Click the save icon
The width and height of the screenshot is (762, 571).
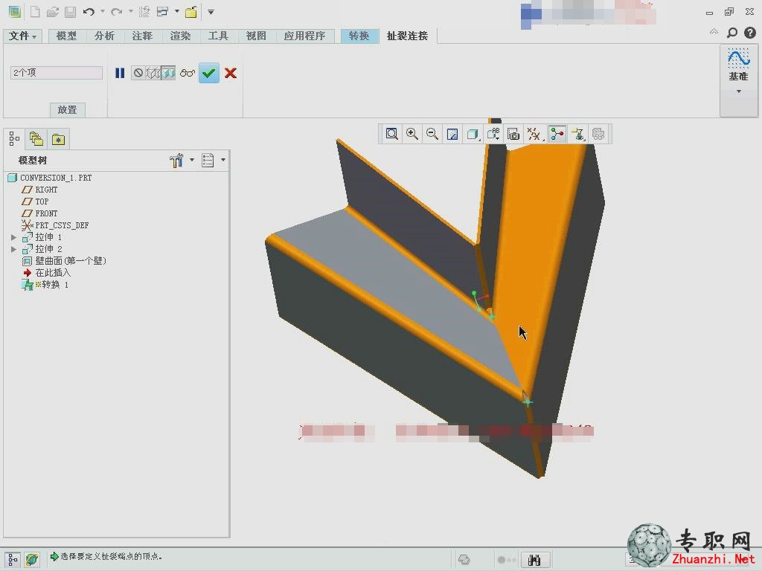71,12
